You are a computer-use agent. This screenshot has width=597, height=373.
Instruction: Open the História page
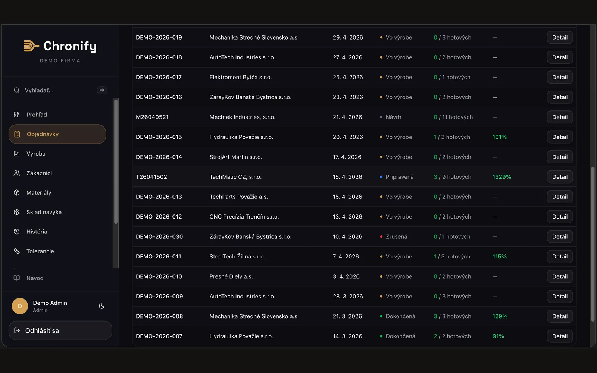(x=57, y=232)
